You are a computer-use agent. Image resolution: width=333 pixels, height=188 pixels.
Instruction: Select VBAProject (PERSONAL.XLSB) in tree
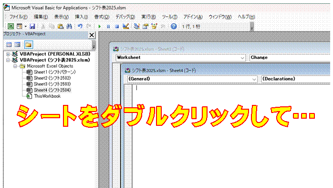55,54
